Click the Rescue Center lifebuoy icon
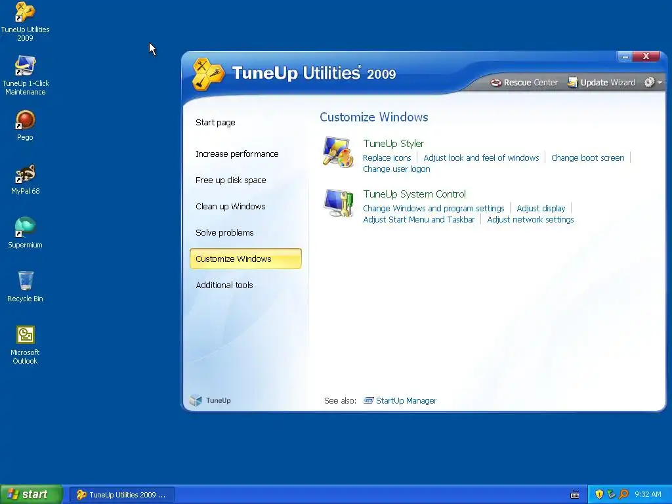This screenshot has width=672, height=504. click(x=496, y=82)
